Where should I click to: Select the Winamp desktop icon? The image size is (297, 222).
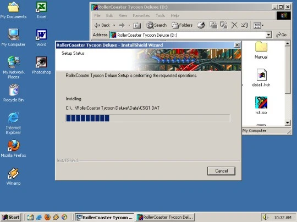13,177
